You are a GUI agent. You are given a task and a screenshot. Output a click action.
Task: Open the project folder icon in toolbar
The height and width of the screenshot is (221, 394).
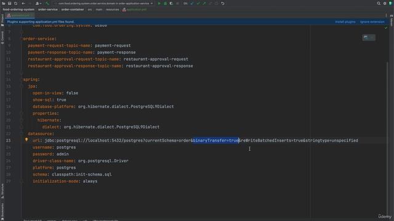[4, 4]
